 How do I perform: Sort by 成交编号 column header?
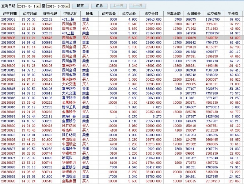tap(214, 14)
